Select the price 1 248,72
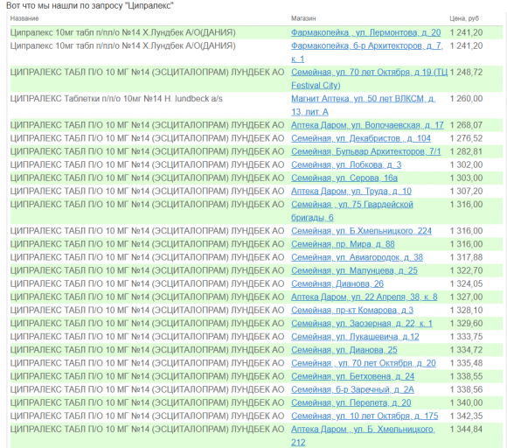 (x=466, y=73)
